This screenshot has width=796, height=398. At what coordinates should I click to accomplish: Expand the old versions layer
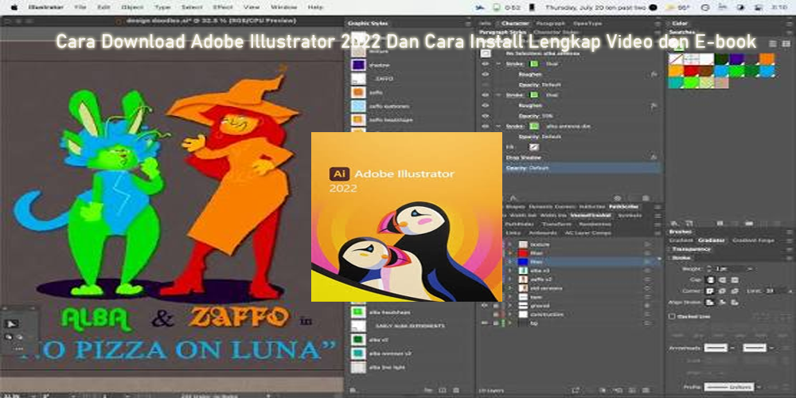point(509,288)
